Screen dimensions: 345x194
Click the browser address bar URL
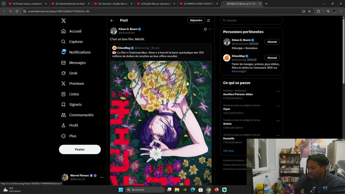point(58,11)
